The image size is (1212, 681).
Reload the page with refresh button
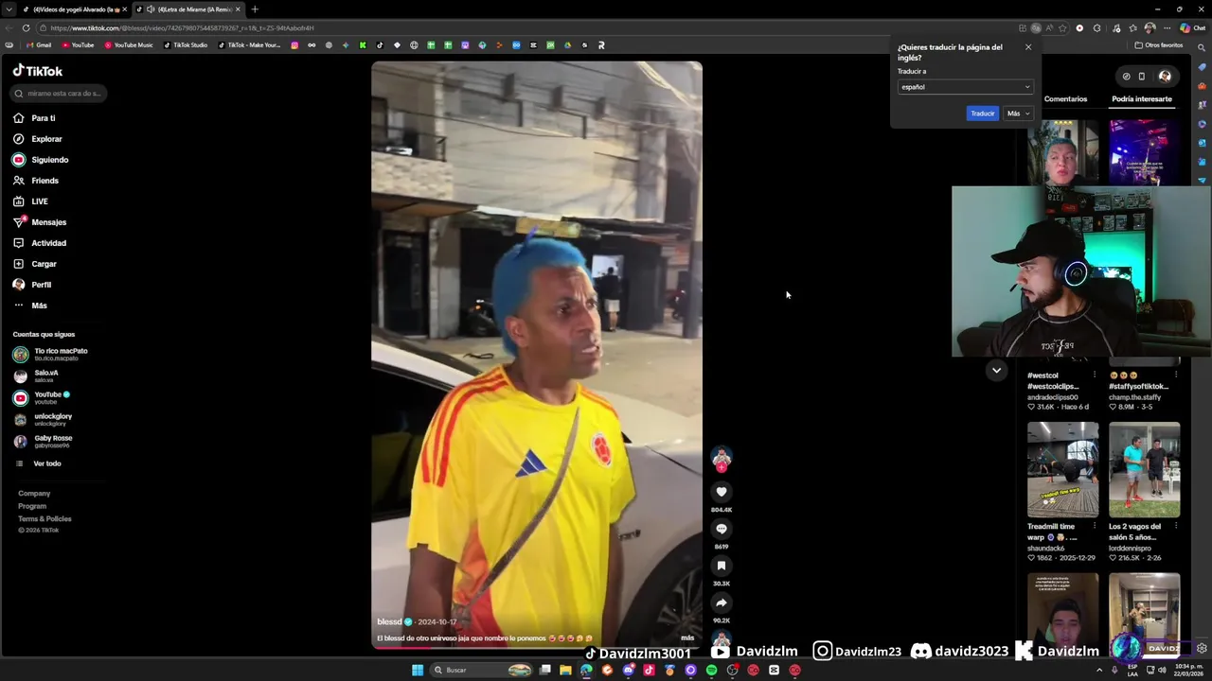click(x=26, y=28)
